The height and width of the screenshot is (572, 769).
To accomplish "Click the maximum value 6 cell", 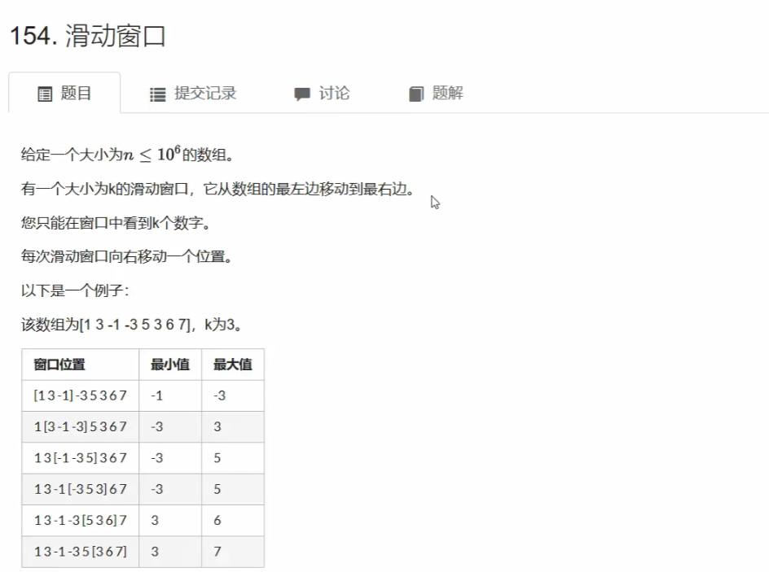I will click(x=218, y=520).
